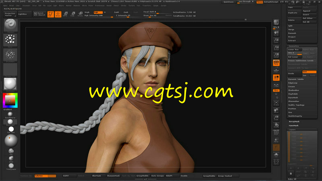Open the stroke type selector (dots)

[x=10, y=40]
